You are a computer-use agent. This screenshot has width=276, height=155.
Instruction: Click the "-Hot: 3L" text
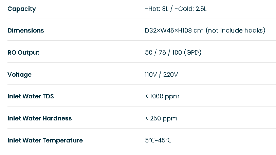click(x=157, y=8)
